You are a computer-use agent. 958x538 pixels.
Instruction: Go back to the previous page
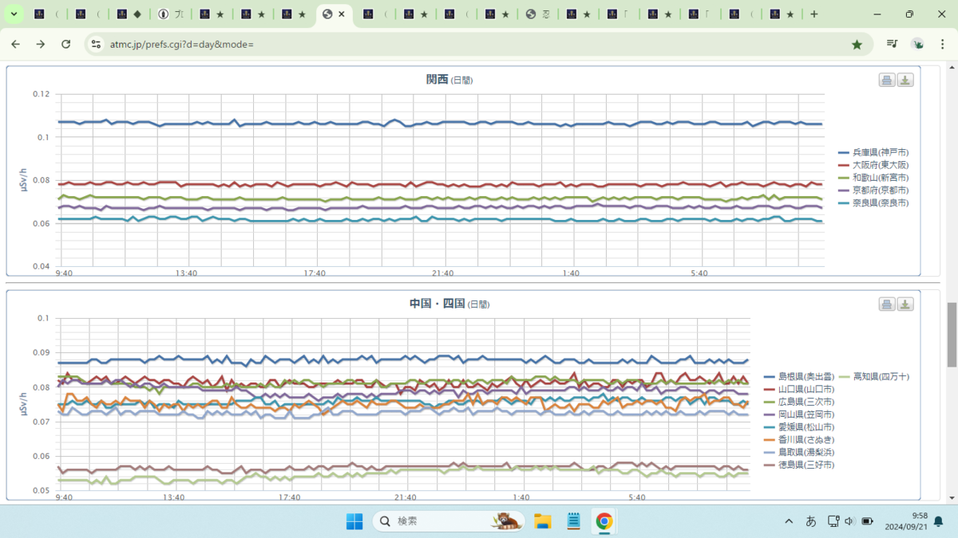click(x=15, y=45)
